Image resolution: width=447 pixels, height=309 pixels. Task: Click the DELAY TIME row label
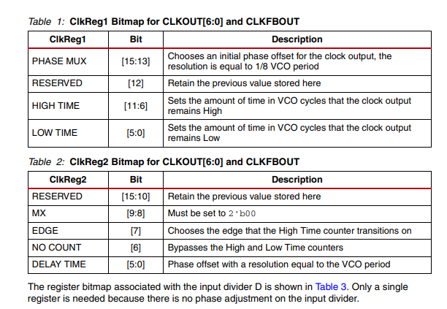point(59,264)
